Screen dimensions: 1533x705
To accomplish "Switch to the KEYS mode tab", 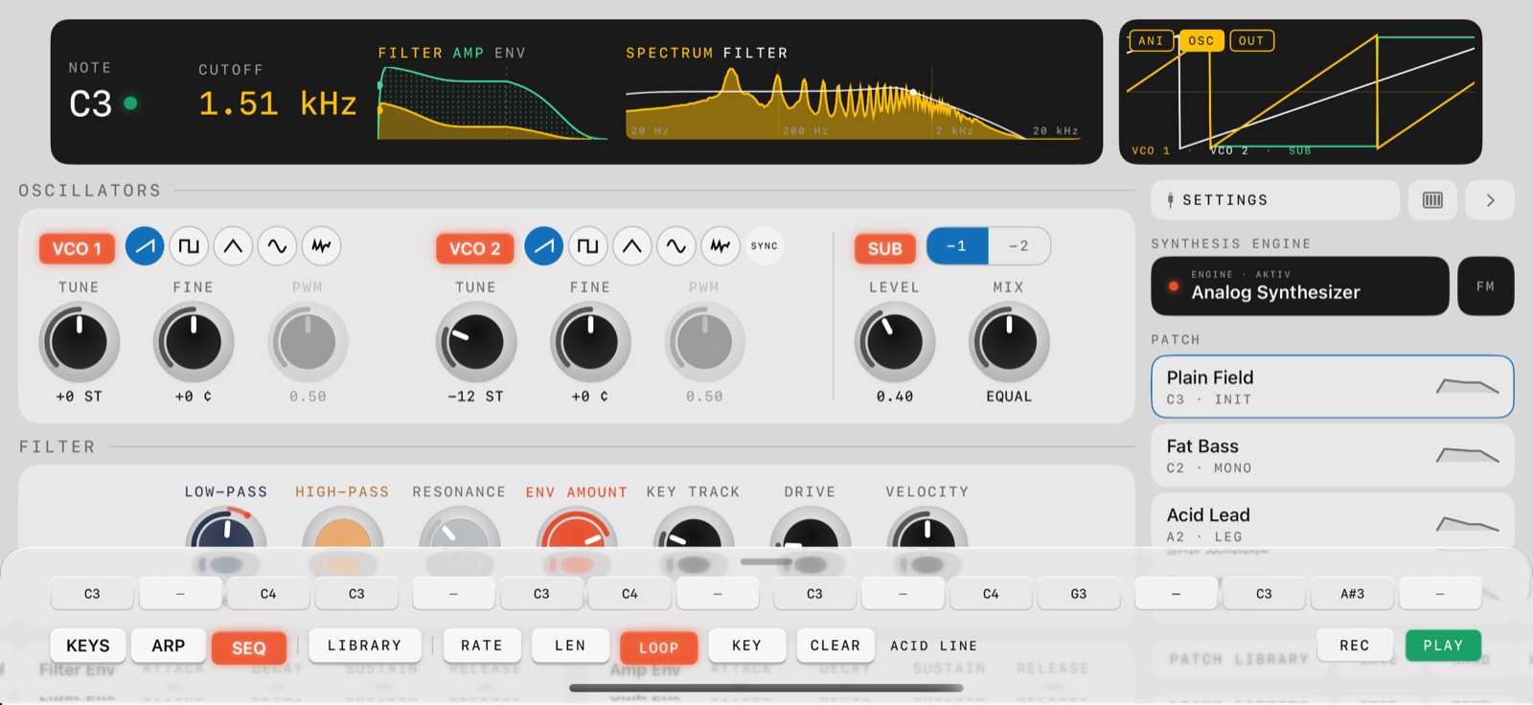I will 88,646.
